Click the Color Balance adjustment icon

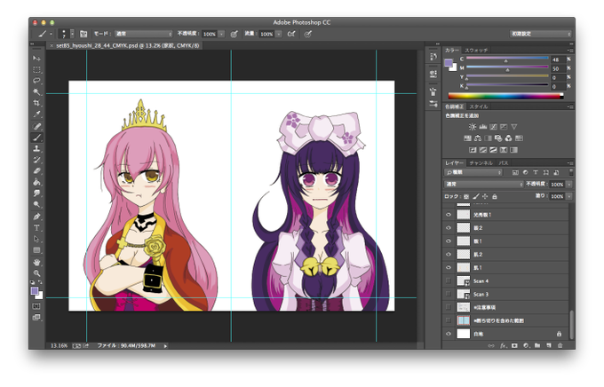tap(478, 138)
